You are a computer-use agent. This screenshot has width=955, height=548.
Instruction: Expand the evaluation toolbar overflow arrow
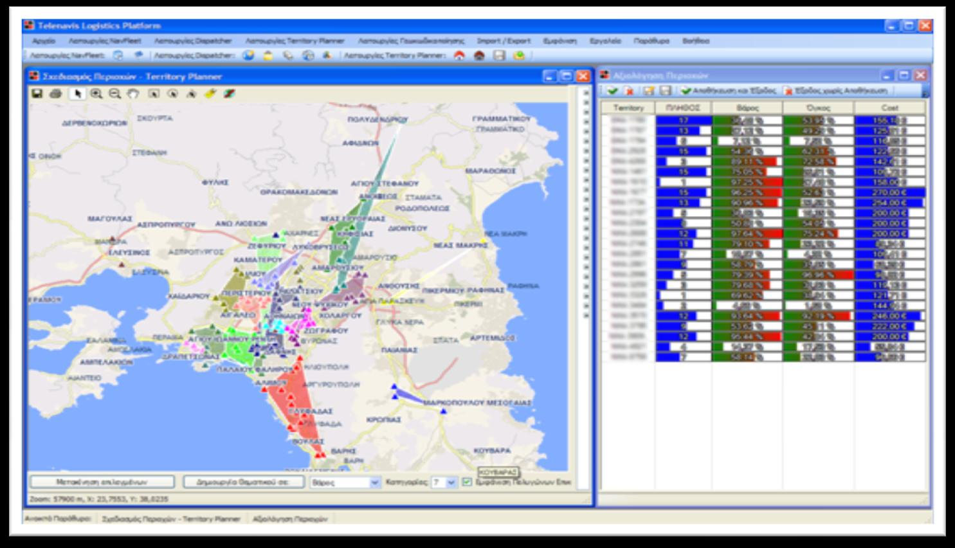(x=925, y=91)
